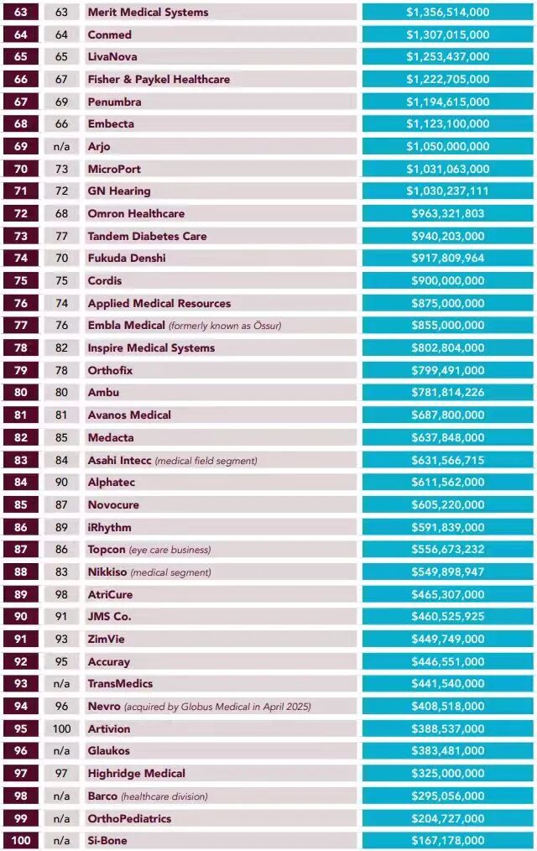537x851 pixels.
Task: Click the Nevro company name
Action: (x=104, y=706)
